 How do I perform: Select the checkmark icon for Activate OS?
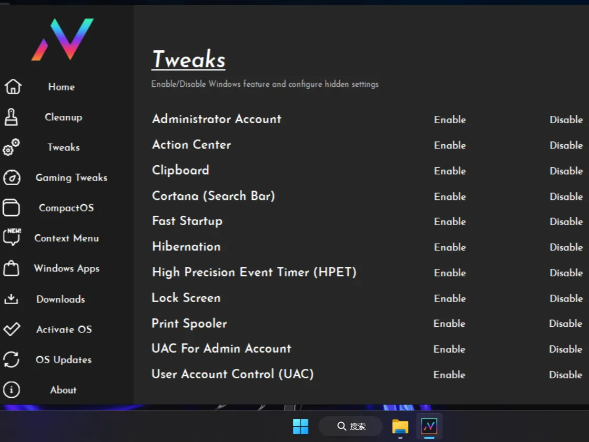pyautogui.click(x=12, y=329)
